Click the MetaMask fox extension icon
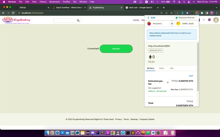This screenshot has width=220, height=137. (197, 13)
